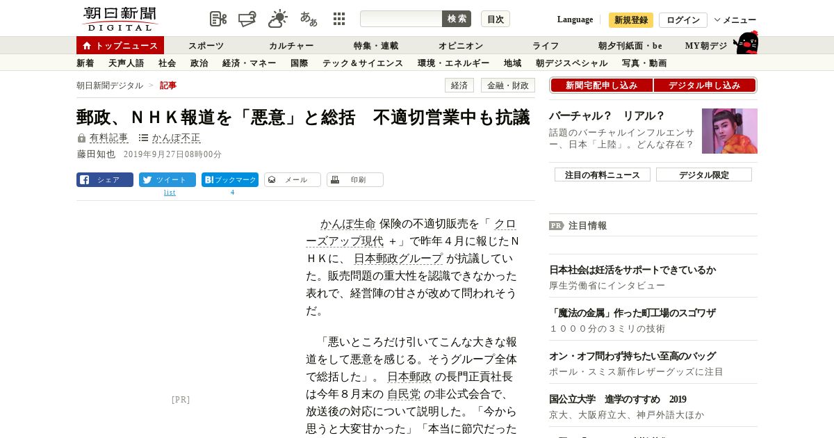The width and height of the screenshot is (834, 438).
Task: Click ログイン button
Action: 683,20
